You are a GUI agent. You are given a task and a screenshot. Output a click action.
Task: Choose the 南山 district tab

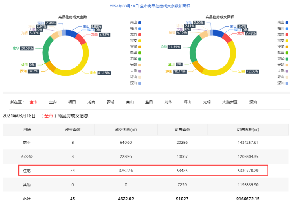tap(130, 102)
